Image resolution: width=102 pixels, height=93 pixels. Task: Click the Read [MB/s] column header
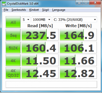coord(40,26)
